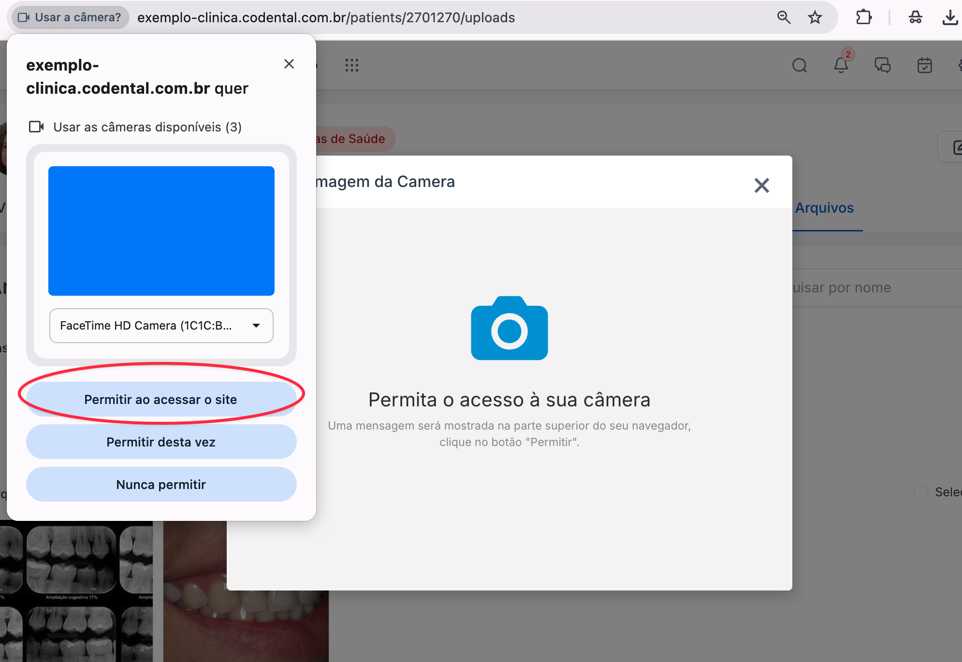This screenshot has width=962, height=662.
Task: Click the incognito profile icon
Action: click(x=915, y=17)
